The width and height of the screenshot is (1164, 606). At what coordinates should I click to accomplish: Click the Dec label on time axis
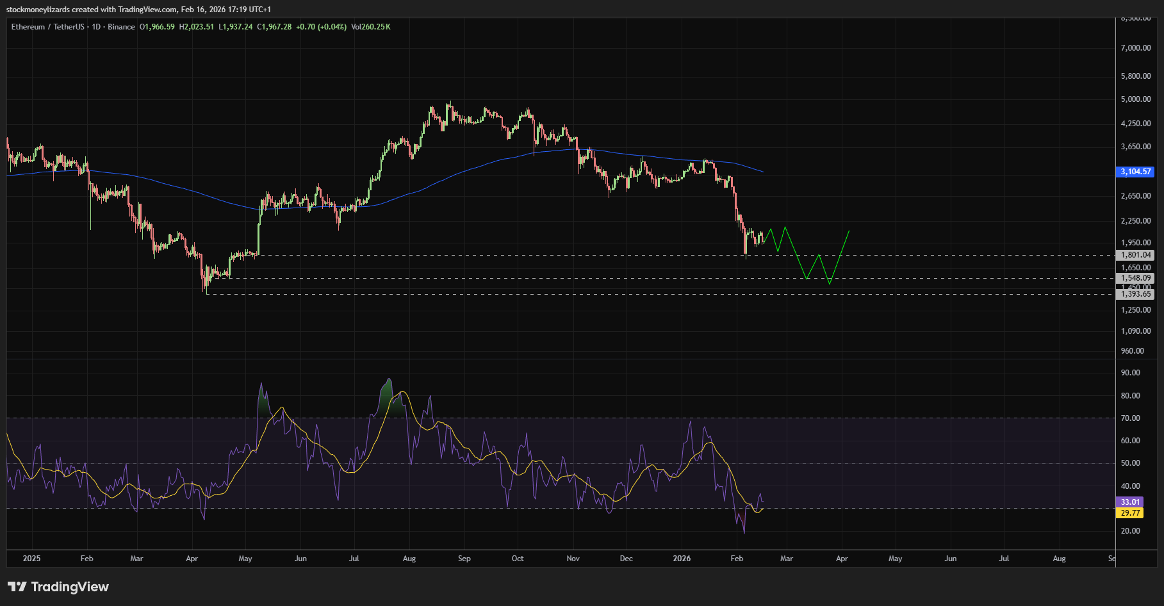(x=627, y=559)
